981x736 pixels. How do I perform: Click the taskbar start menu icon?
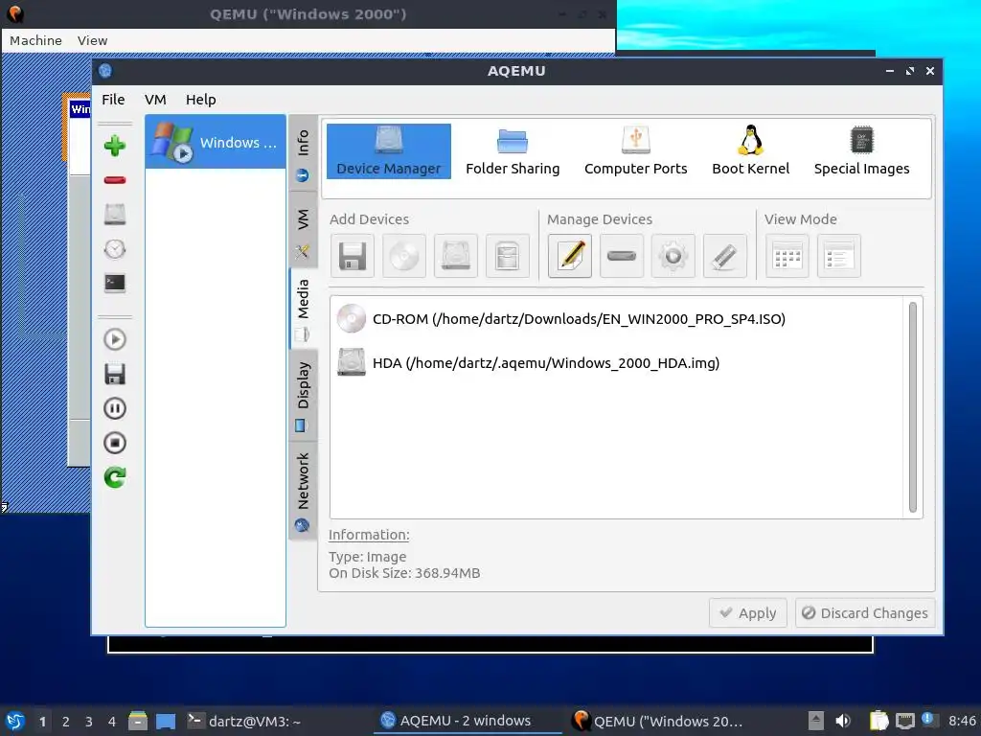point(15,721)
